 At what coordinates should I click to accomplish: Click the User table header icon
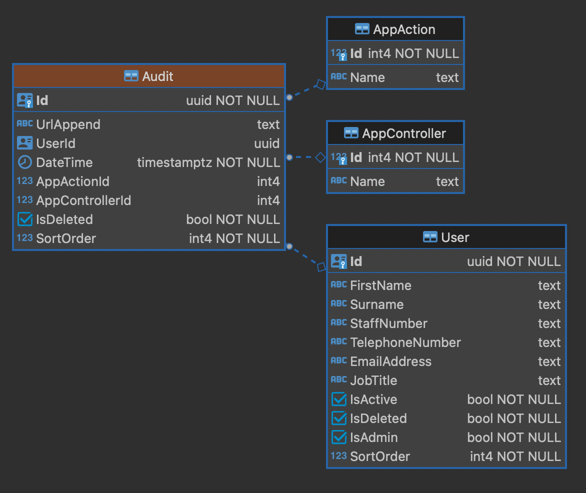click(x=430, y=237)
